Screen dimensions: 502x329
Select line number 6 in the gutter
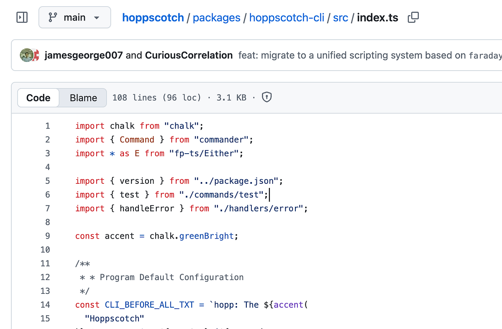47,194
